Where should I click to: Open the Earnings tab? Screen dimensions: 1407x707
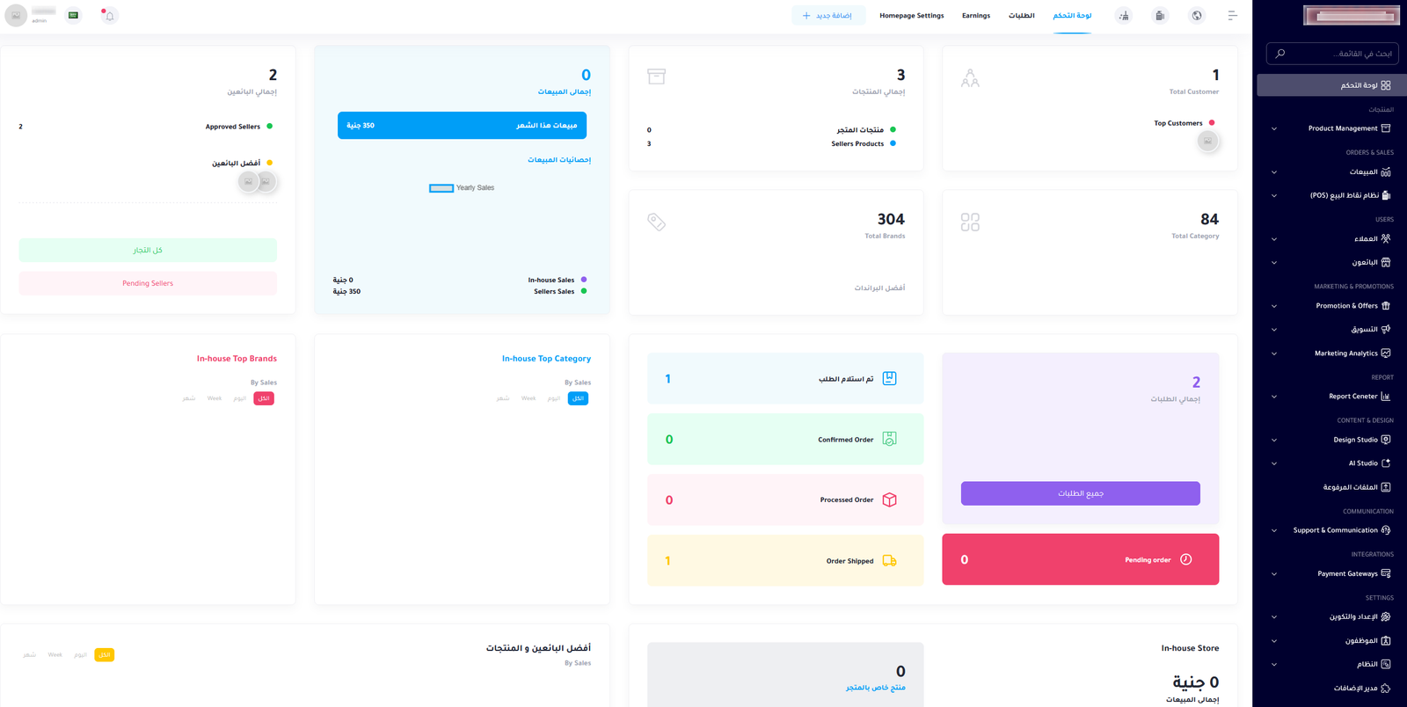pos(976,16)
